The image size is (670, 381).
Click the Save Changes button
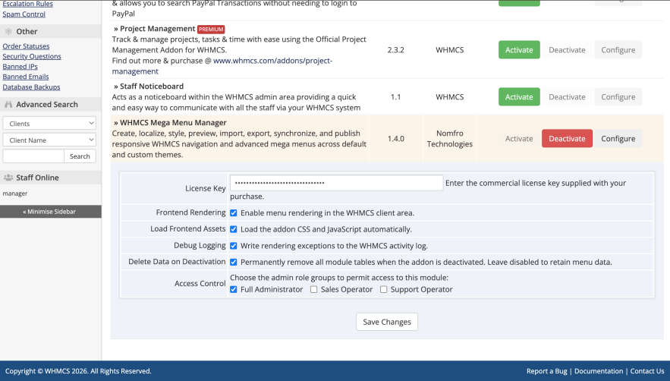click(387, 322)
